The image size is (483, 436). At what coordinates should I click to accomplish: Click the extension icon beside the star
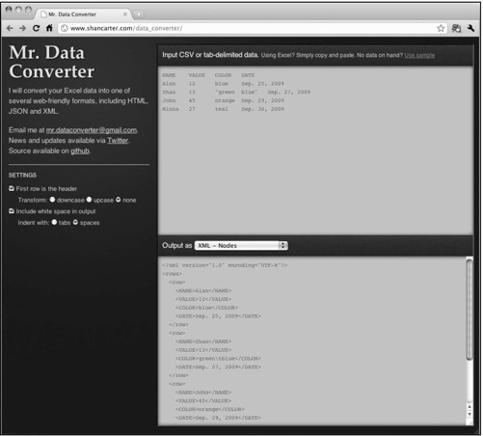click(456, 28)
